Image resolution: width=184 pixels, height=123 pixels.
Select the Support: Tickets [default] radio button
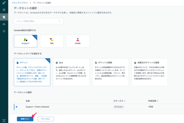tap(17, 107)
